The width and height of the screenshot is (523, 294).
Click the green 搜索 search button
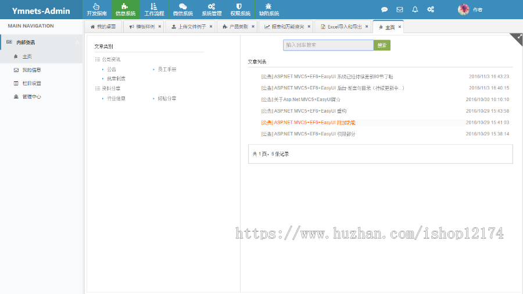pos(382,45)
